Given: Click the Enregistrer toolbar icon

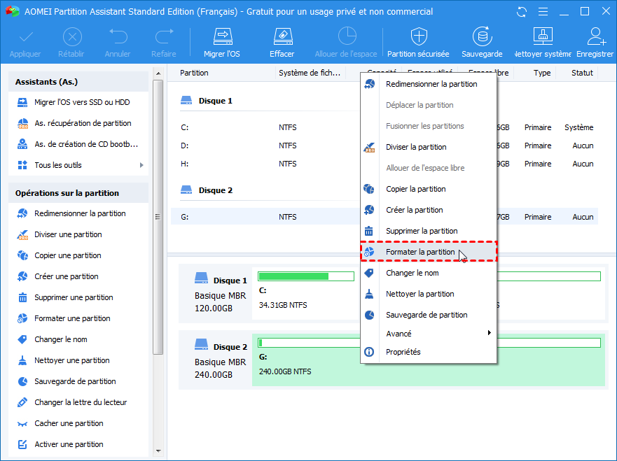Looking at the screenshot, I should pyautogui.click(x=596, y=36).
